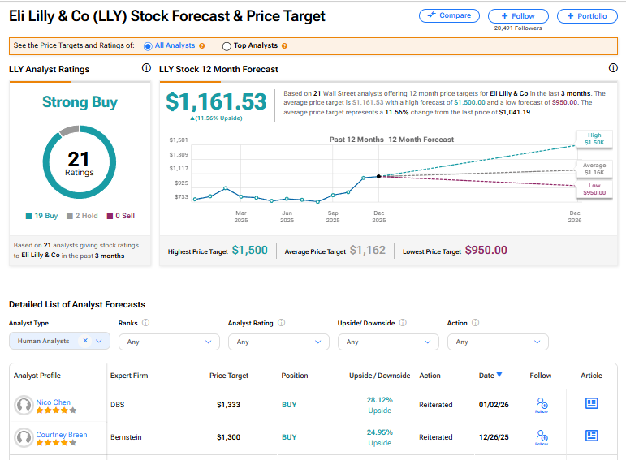Open Courtney Breen's article icon

coord(591,436)
